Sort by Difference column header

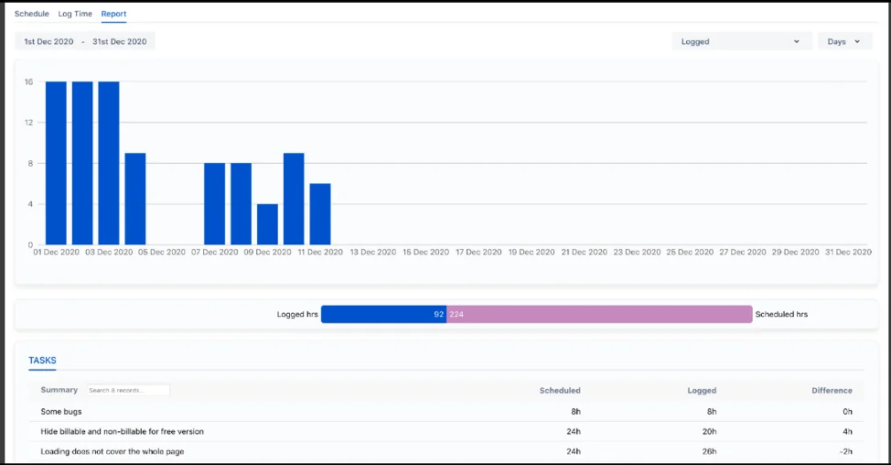coord(832,391)
